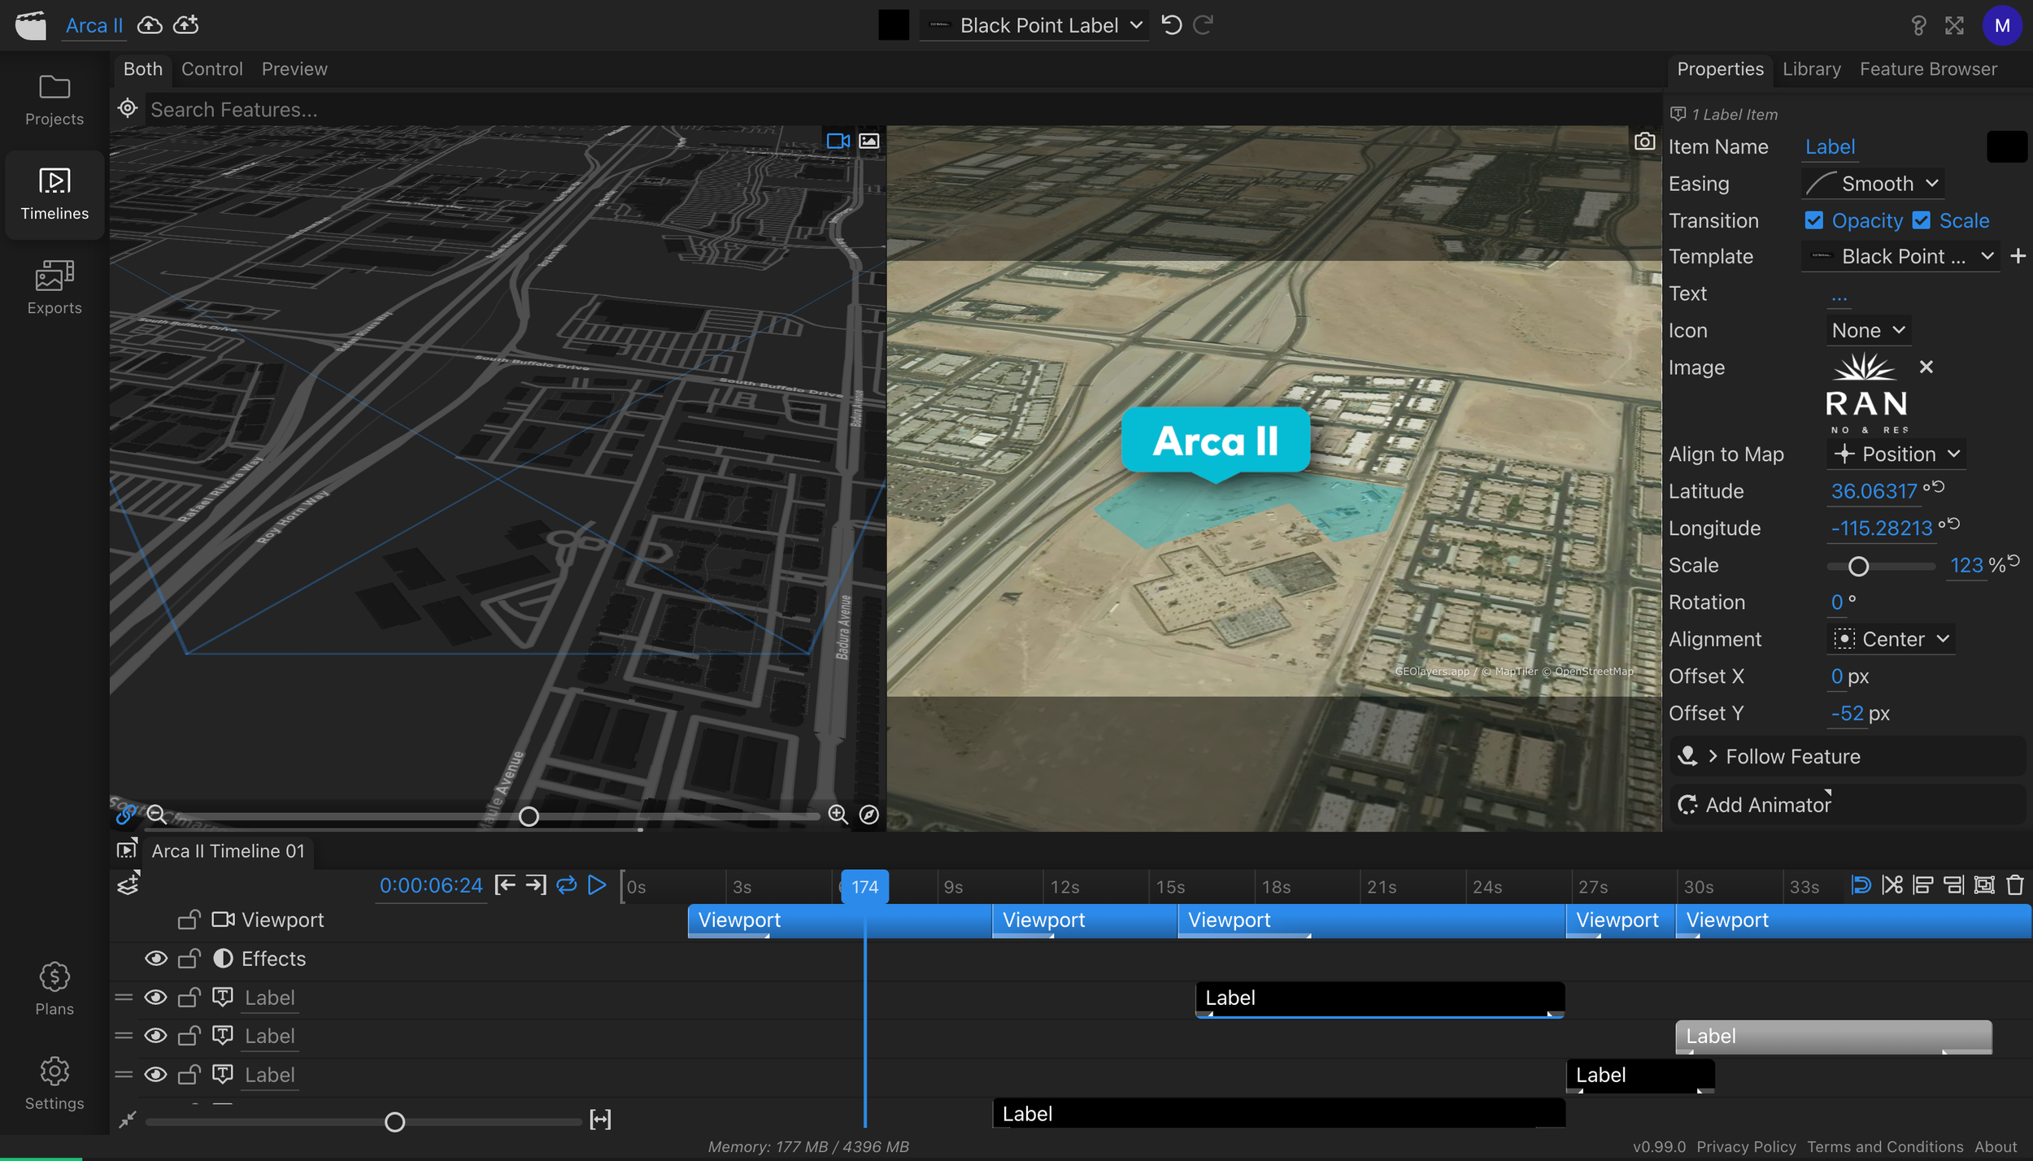Open the Icon None dropdown

[1868, 331]
